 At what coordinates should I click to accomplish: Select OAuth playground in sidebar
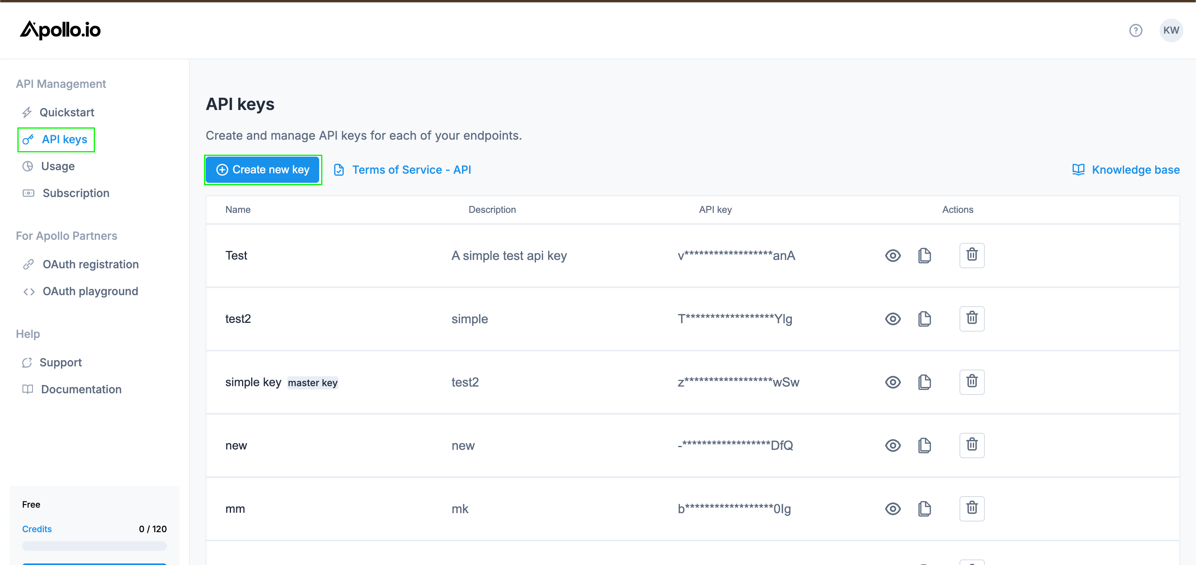coord(90,291)
